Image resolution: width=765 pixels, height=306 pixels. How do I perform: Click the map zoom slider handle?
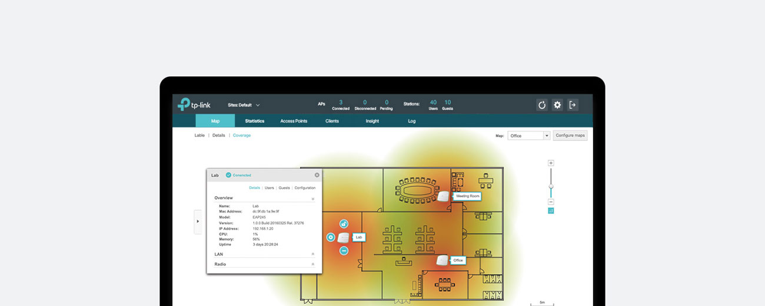(x=551, y=187)
